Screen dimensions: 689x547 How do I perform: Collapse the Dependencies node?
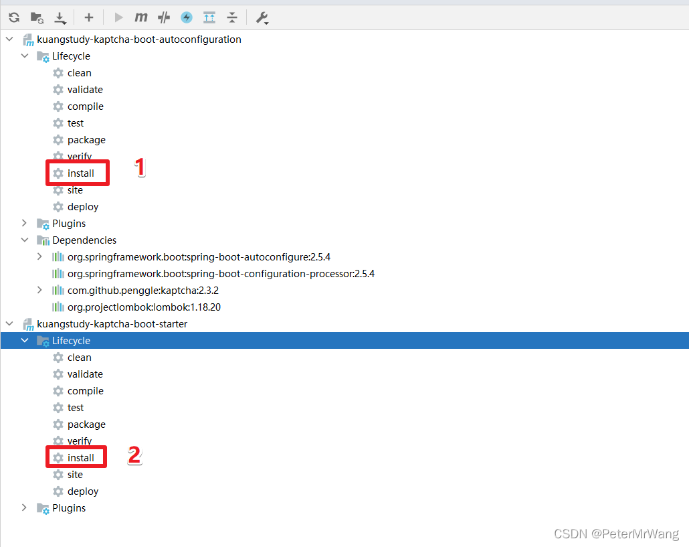(25, 240)
